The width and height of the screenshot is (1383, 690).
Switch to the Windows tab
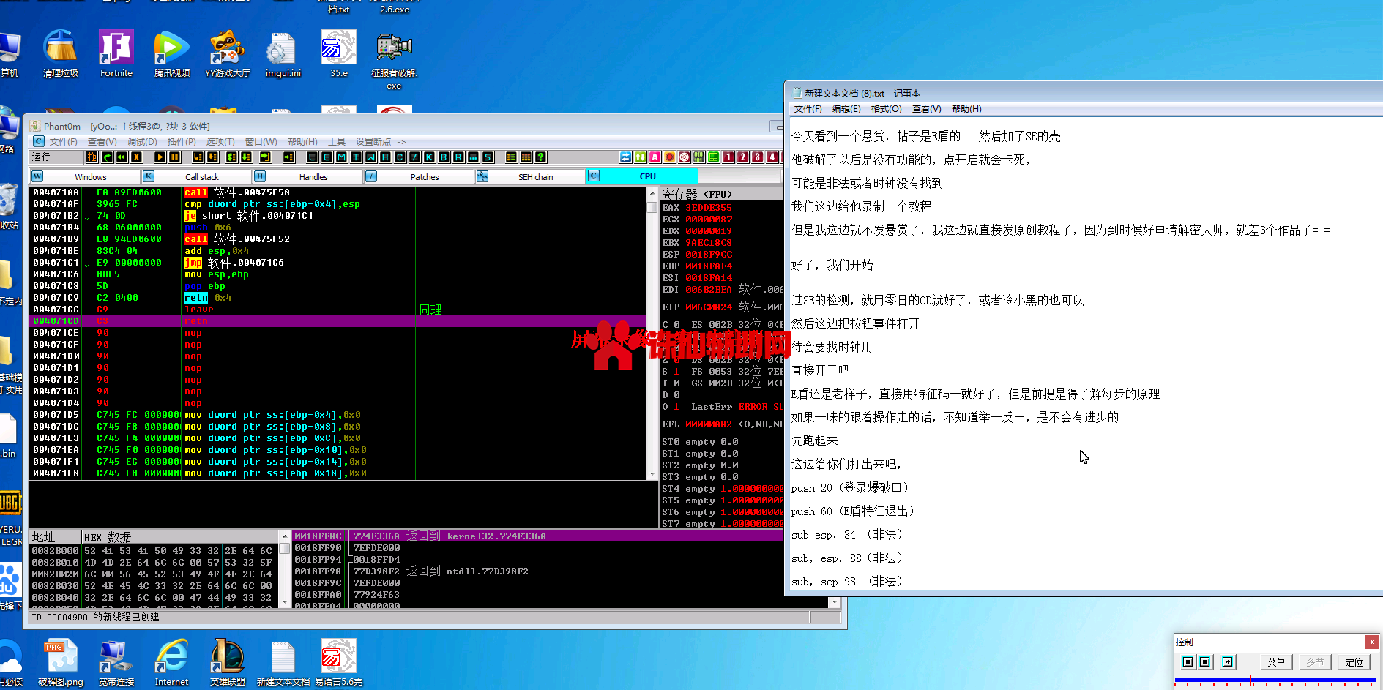pyautogui.click(x=85, y=176)
